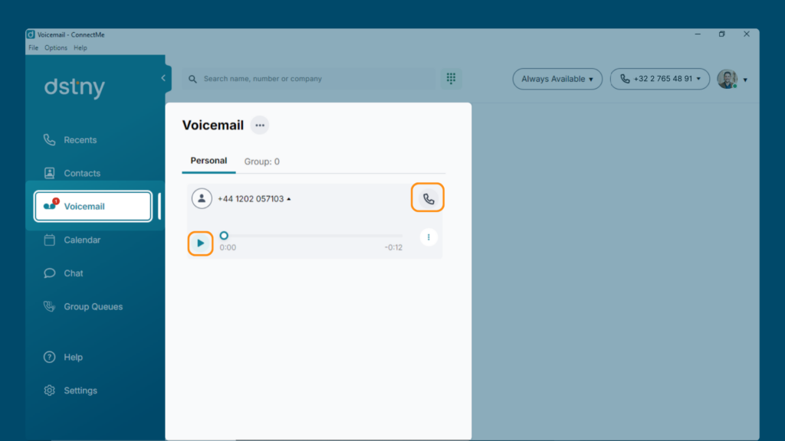Screen dimensions: 785x441
Task: Click the -0:12 remaining time
Action: tap(393, 247)
